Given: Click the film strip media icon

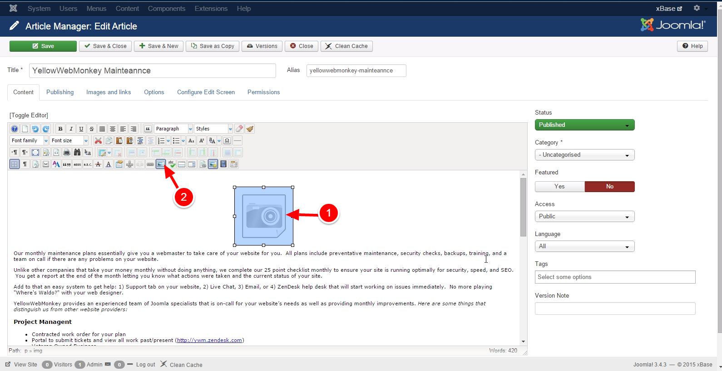Looking at the screenshot, I should click(x=223, y=164).
